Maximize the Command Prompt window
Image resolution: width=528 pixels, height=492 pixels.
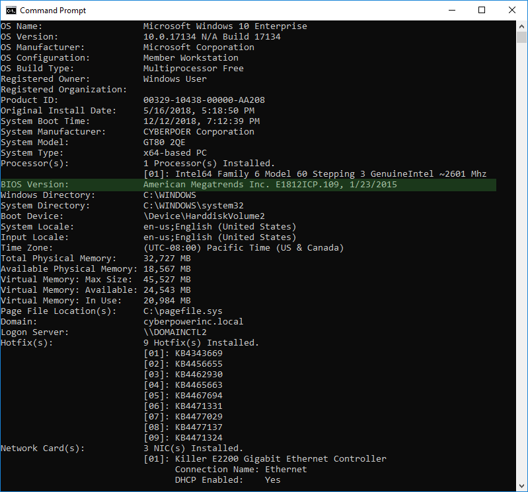[x=482, y=10]
